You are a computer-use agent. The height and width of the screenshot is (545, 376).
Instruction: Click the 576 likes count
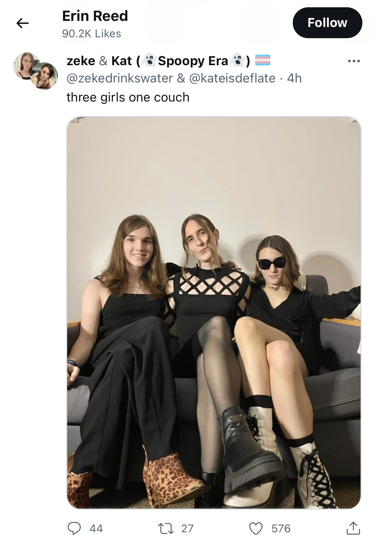click(x=281, y=528)
